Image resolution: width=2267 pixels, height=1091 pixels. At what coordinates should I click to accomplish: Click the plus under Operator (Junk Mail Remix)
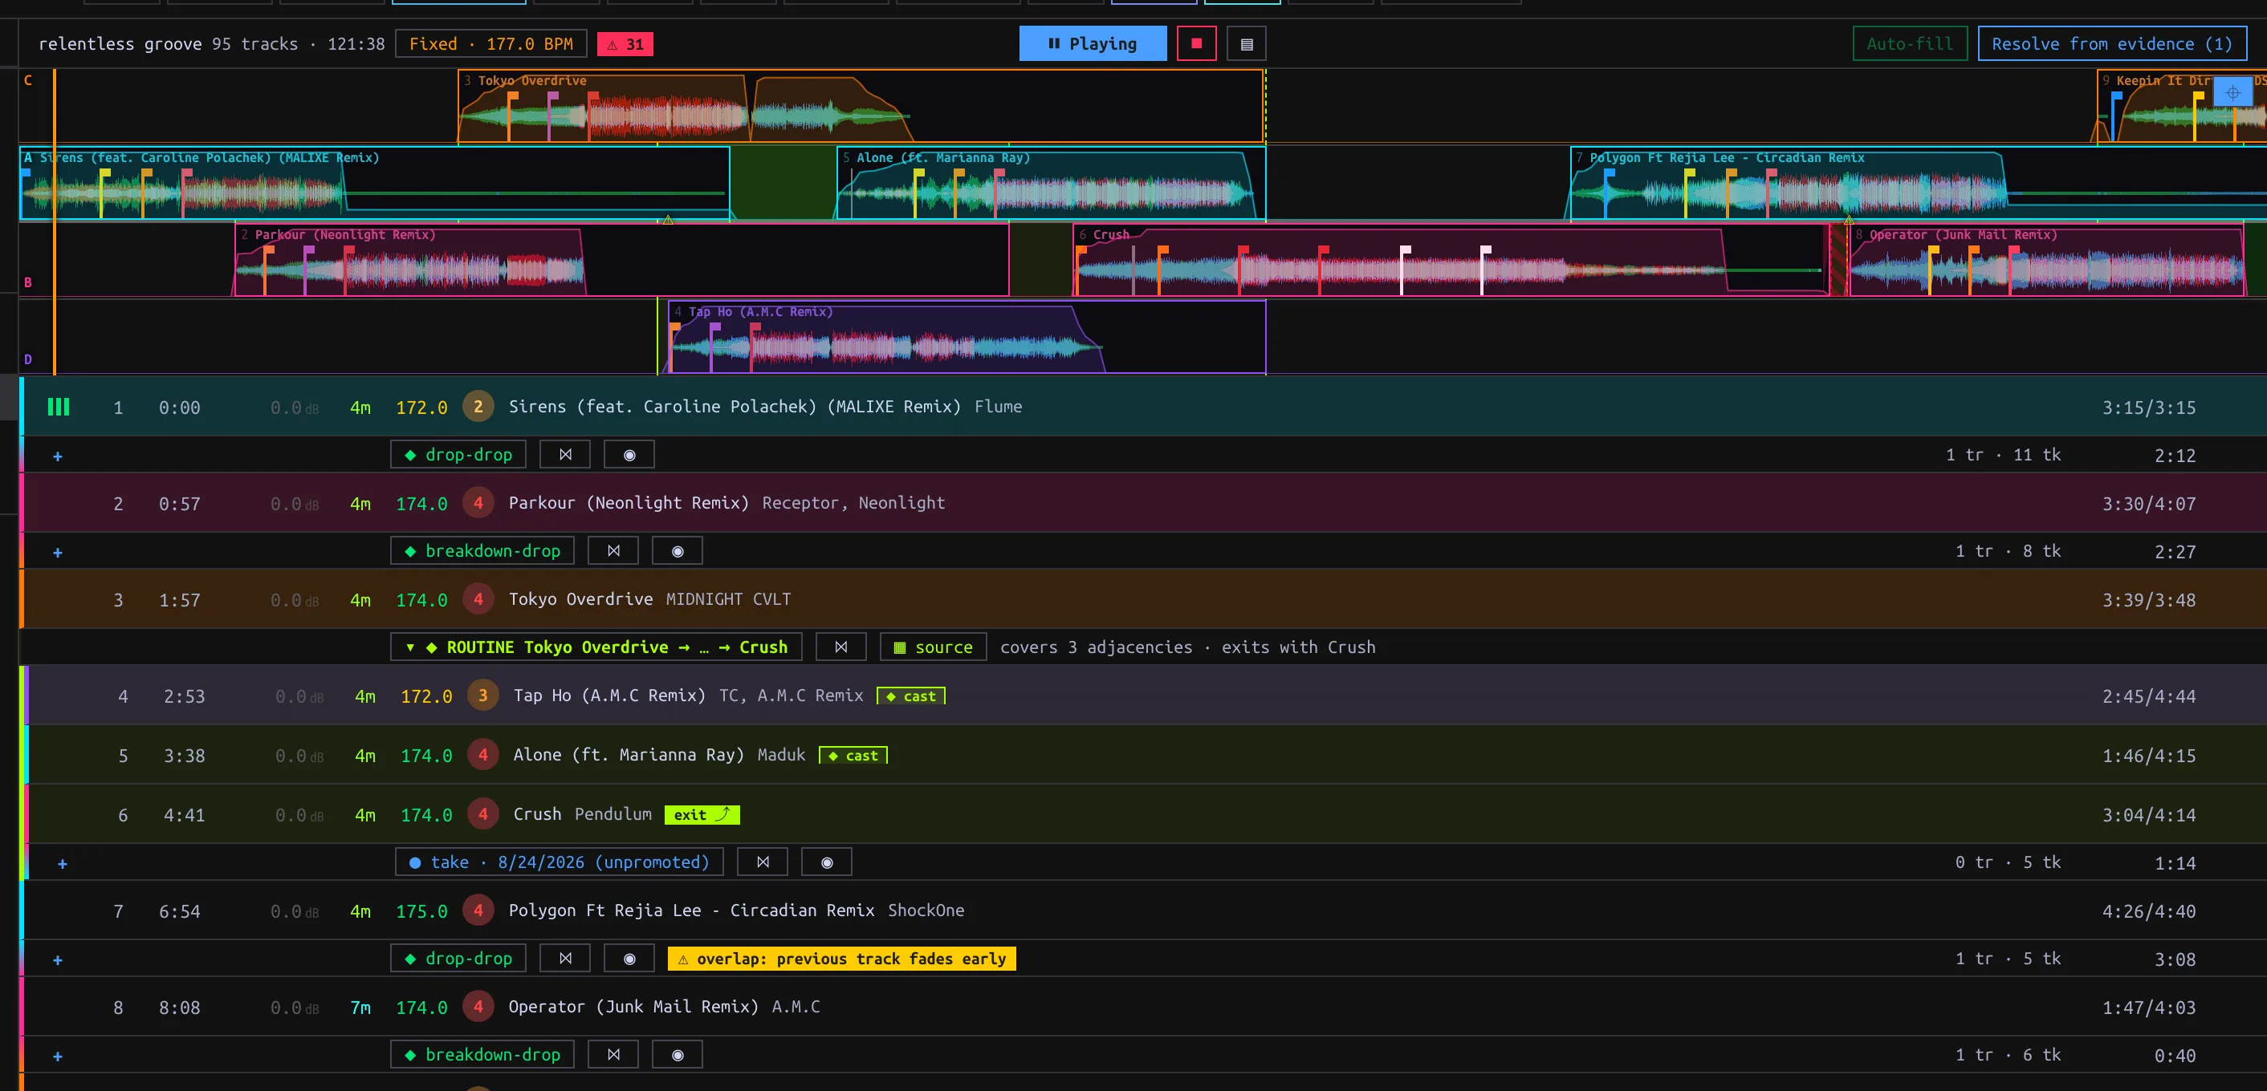tap(57, 1056)
